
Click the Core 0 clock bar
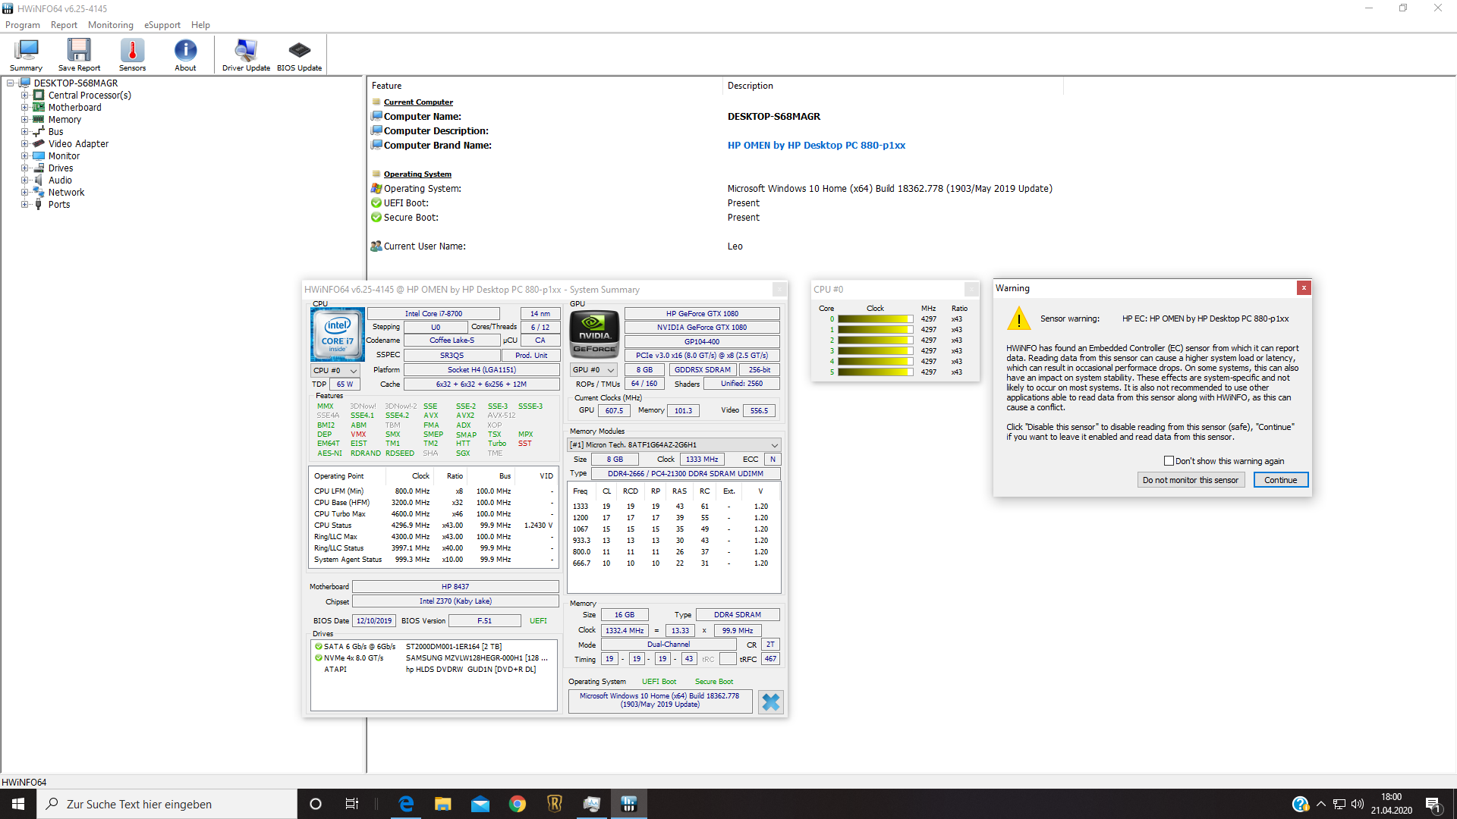[x=874, y=319]
